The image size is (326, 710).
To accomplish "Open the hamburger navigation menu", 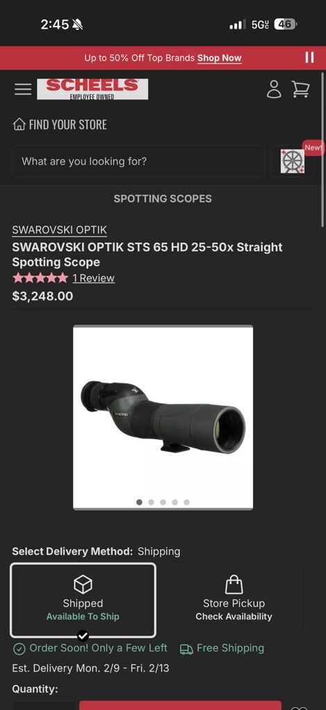I will pyautogui.click(x=23, y=89).
